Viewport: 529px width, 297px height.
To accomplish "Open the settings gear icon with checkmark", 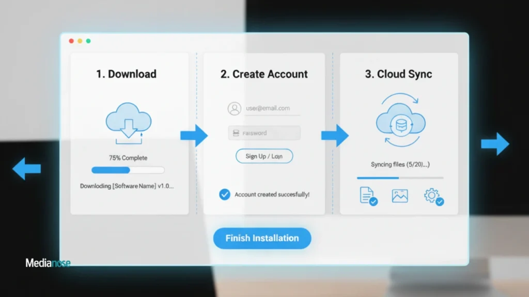I will pyautogui.click(x=433, y=196).
